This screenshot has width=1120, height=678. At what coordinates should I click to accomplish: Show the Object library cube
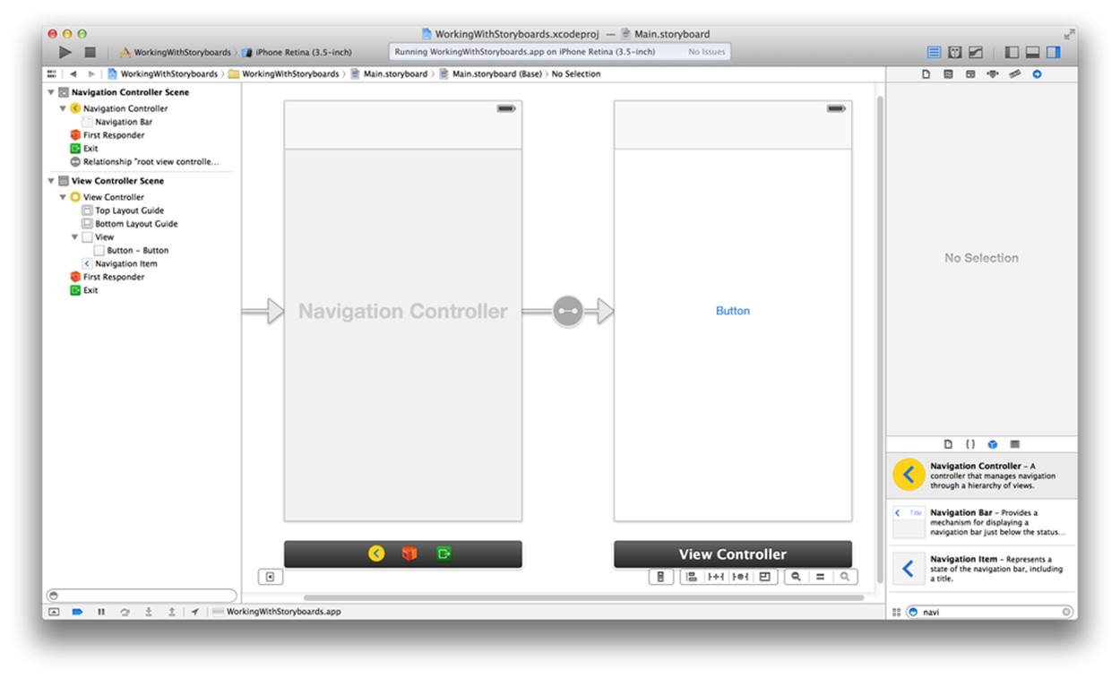point(993,444)
